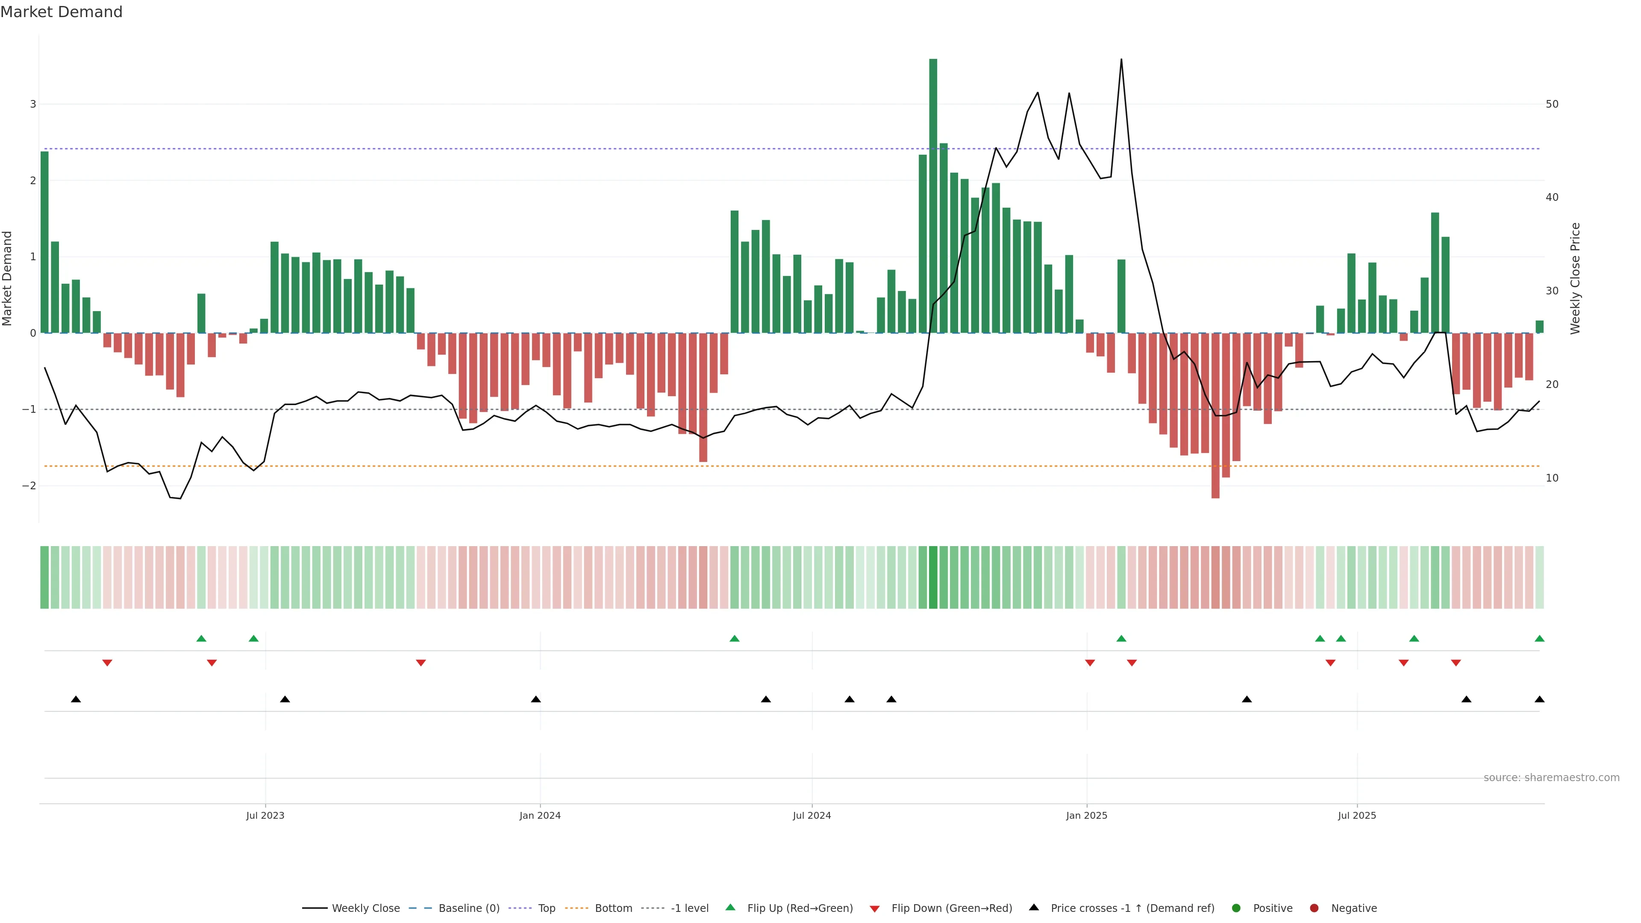The width and height of the screenshot is (1641, 923).
Task: Click dark red Negative legend dot
Action: [1314, 908]
